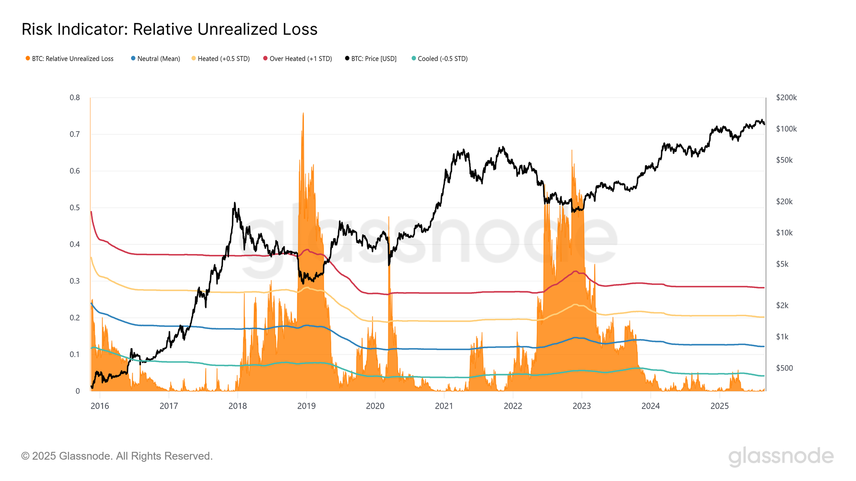This screenshot has width=856, height=481.
Task: Click the $100k right axis label
Action: [x=786, y=129]
